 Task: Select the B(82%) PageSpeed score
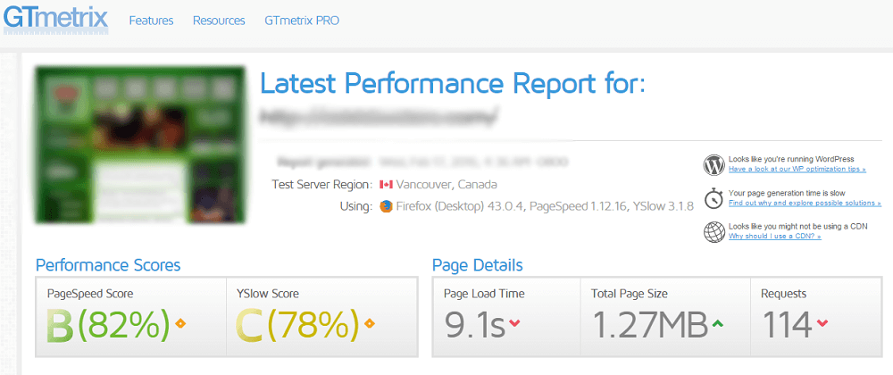(x=108, y=326)
